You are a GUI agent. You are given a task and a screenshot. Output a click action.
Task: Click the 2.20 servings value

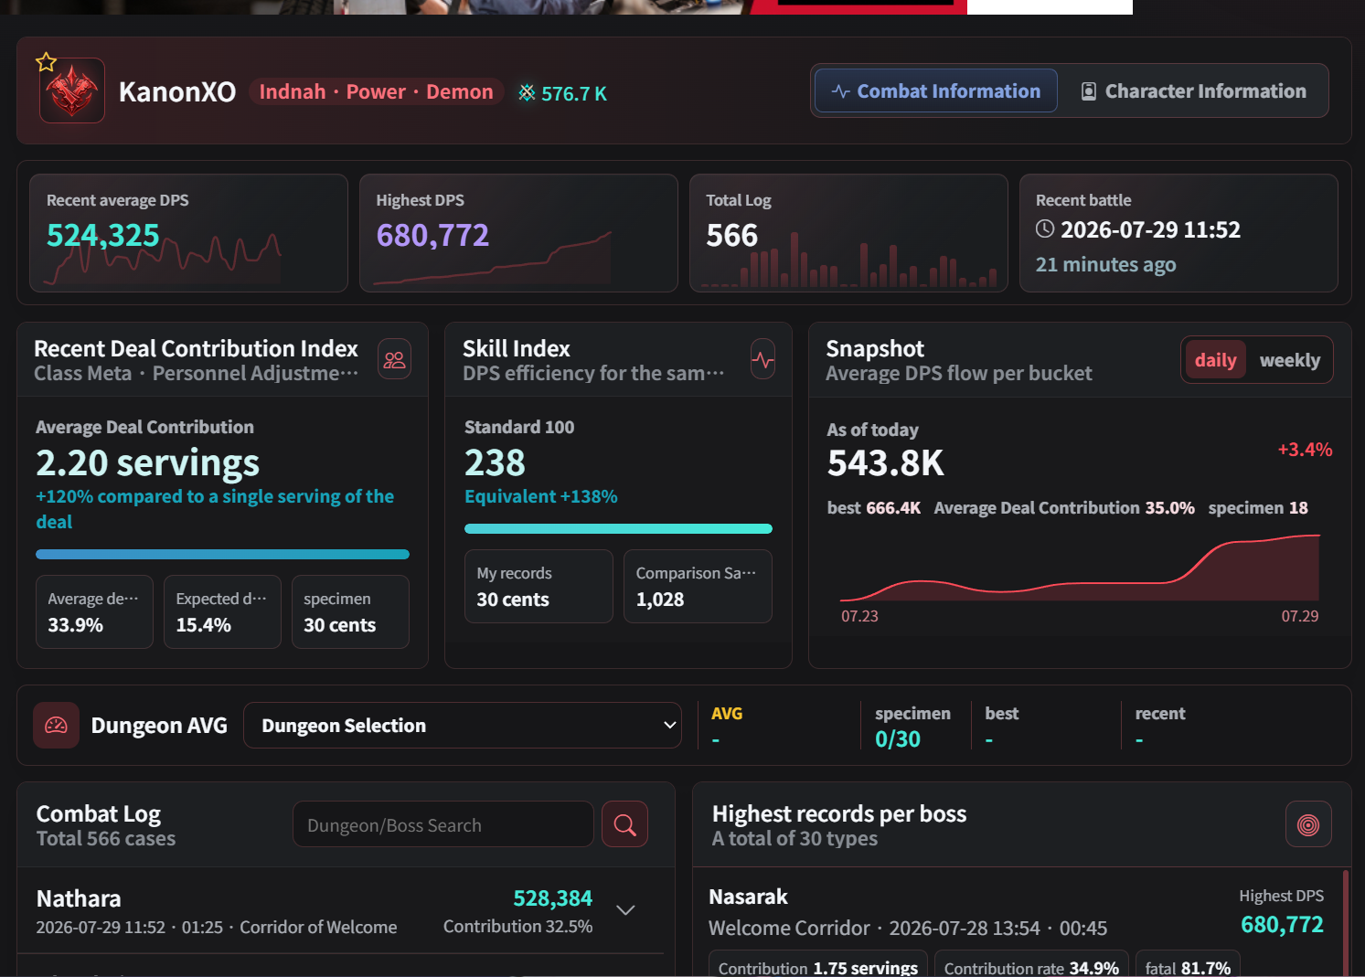tap(148, 462)
